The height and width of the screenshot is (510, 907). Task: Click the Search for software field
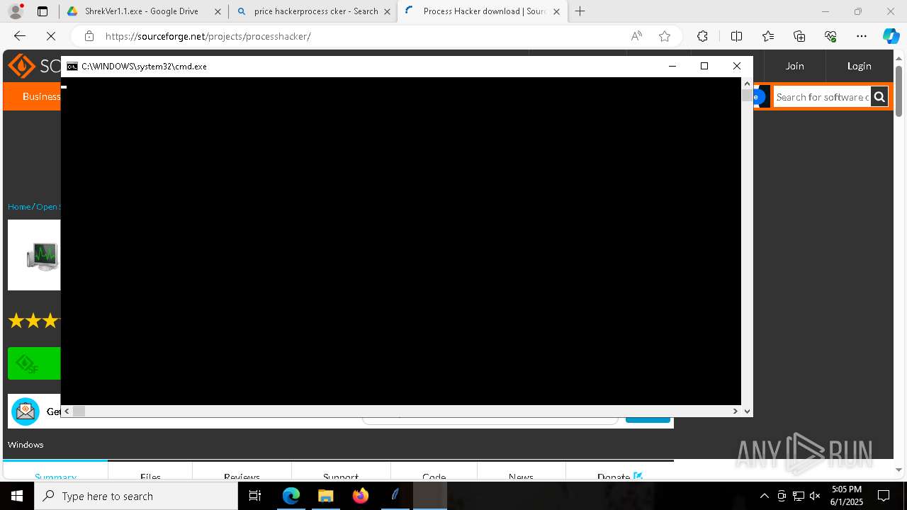[x=822, y=97]
